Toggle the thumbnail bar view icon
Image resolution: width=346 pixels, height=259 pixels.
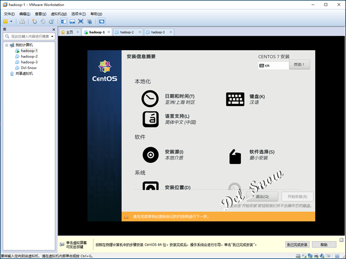72,21
